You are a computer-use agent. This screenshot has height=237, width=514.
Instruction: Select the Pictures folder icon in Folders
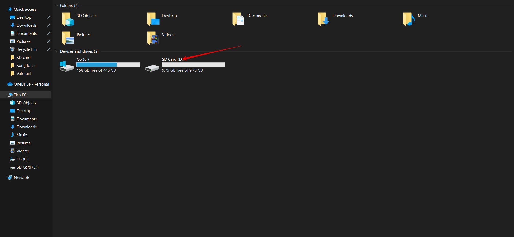68,38
